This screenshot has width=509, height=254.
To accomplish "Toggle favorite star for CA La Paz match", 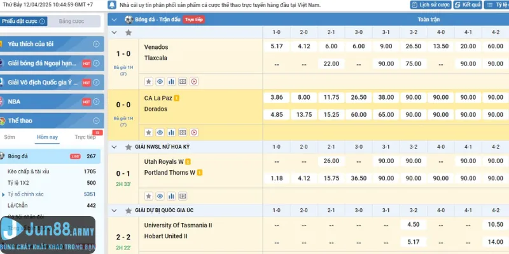I will pyautogui.click(x=148, y=132).
